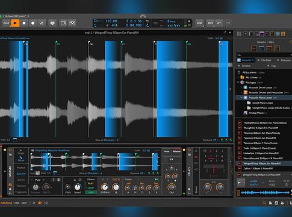
Task: Click the waveform display icon in toolbar
Action: pyautogui.click(x=72, y=23)
